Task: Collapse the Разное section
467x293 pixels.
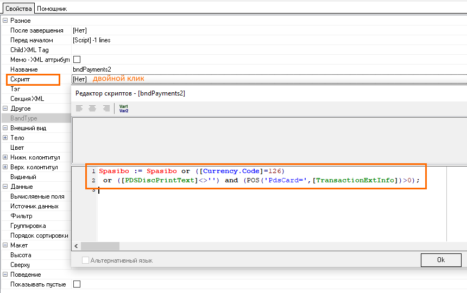Action: click(x=5, y=21)
